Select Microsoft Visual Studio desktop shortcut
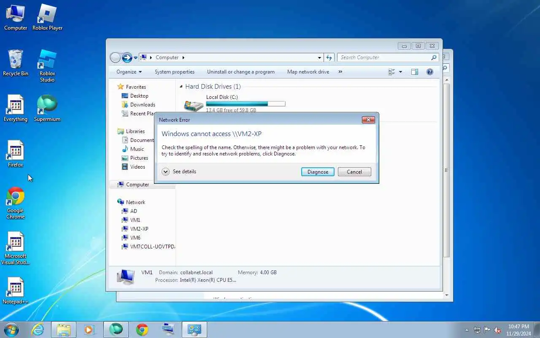 point(16,249)
